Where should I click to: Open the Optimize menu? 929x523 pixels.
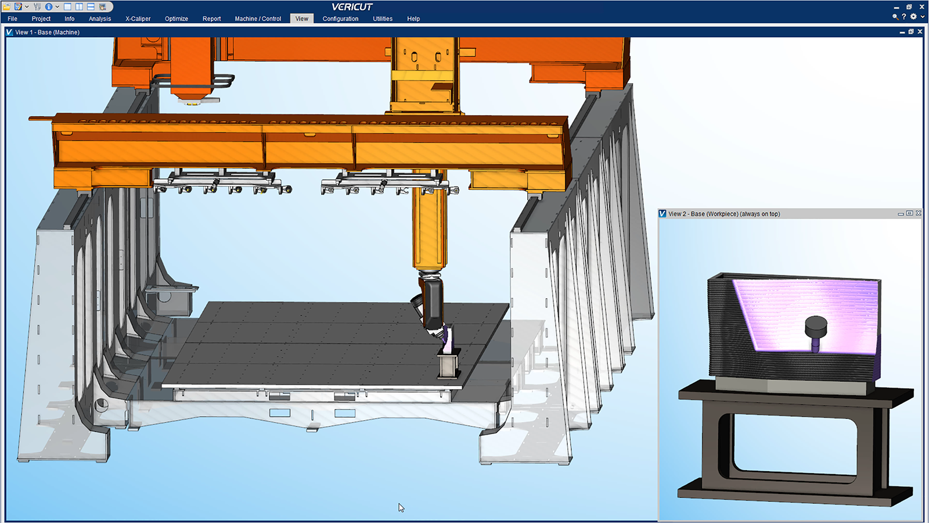[177, 19]
